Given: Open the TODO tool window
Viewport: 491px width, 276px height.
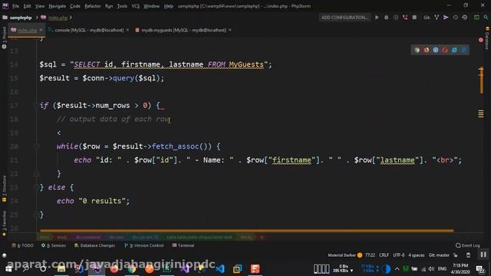Looking at the screenshot, I should point(22,245).
